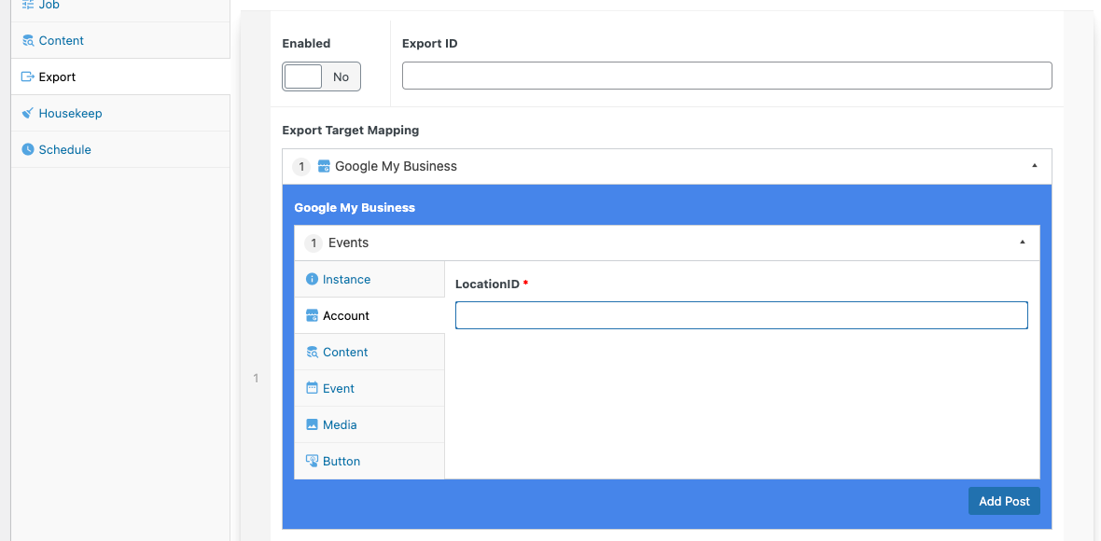The image size is (1101, 541).
Task: Click the Enabled label
Action: [x=306, y=44]
